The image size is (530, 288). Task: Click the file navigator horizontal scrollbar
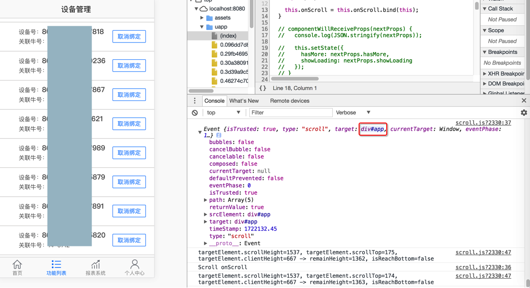point(201,91)
